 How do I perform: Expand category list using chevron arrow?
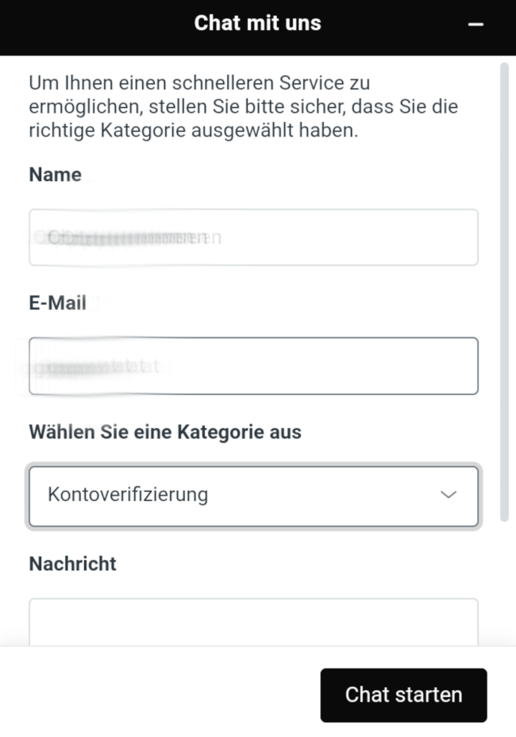click(449, 495)
